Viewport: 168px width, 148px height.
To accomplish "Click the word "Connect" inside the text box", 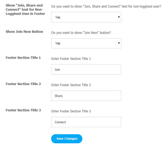I will point(60,122).
